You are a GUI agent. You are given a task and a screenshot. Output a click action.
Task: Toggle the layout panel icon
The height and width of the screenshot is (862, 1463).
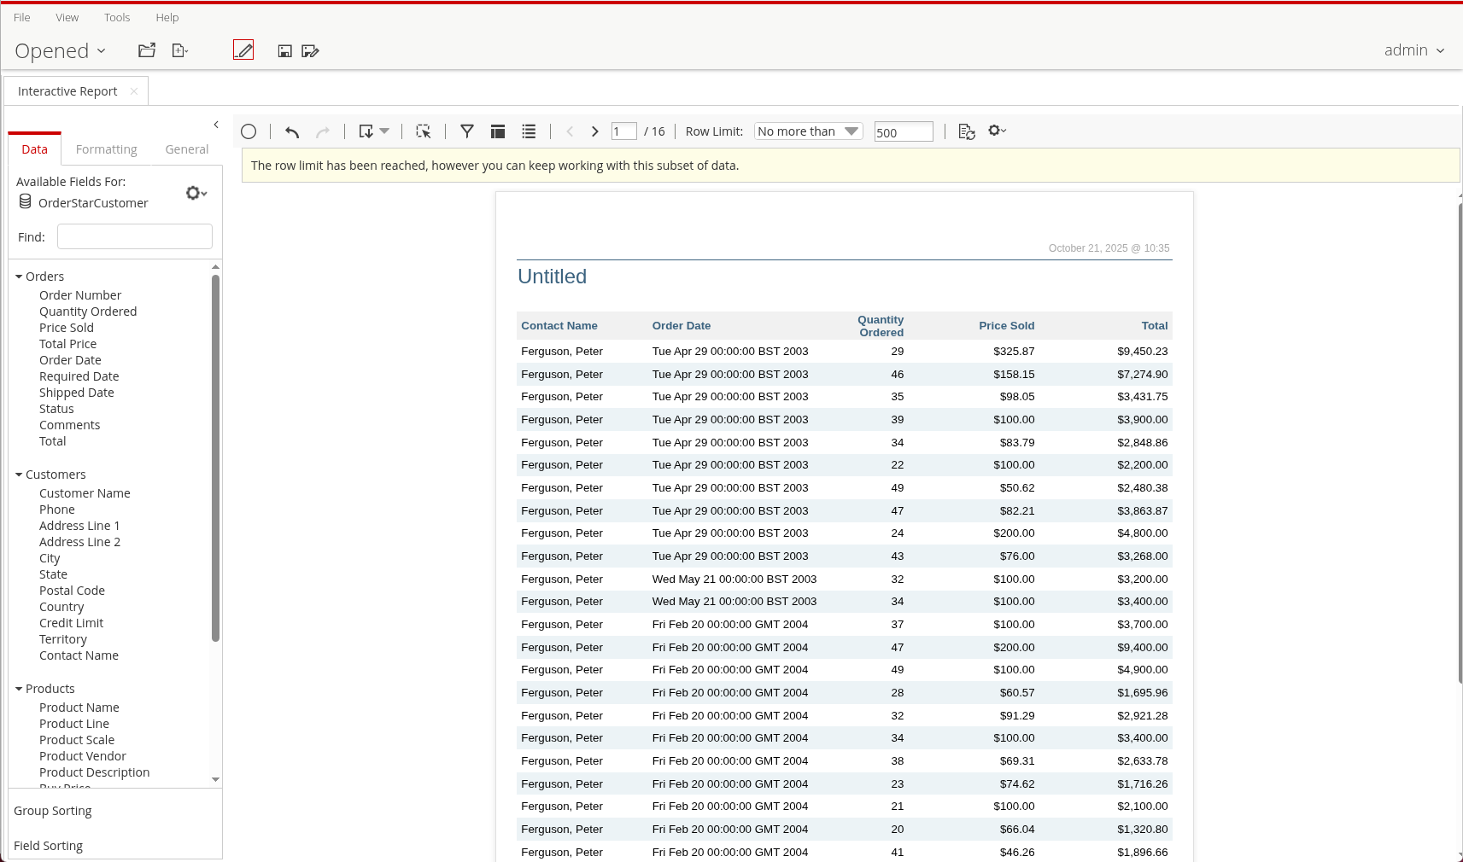point(498,131)
